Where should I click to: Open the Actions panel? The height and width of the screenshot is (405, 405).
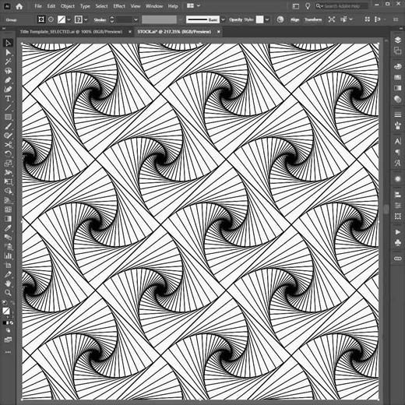pos(397,232)
